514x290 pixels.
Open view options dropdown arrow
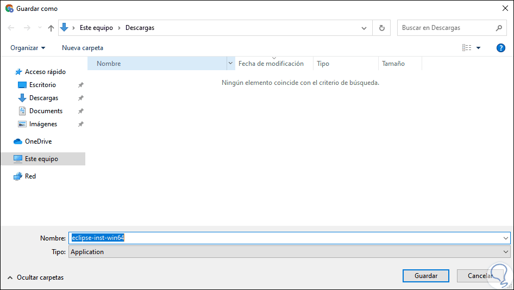pos(478,48)
